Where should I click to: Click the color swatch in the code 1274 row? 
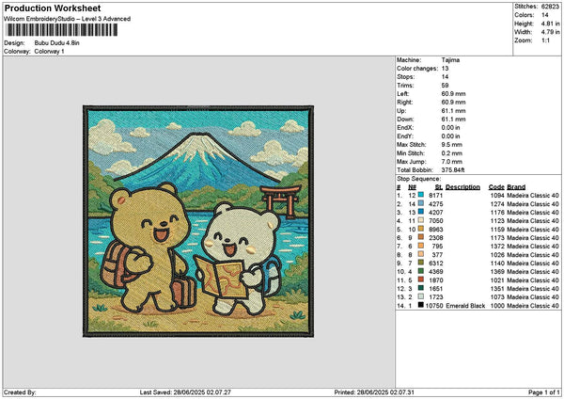point(420,204)
